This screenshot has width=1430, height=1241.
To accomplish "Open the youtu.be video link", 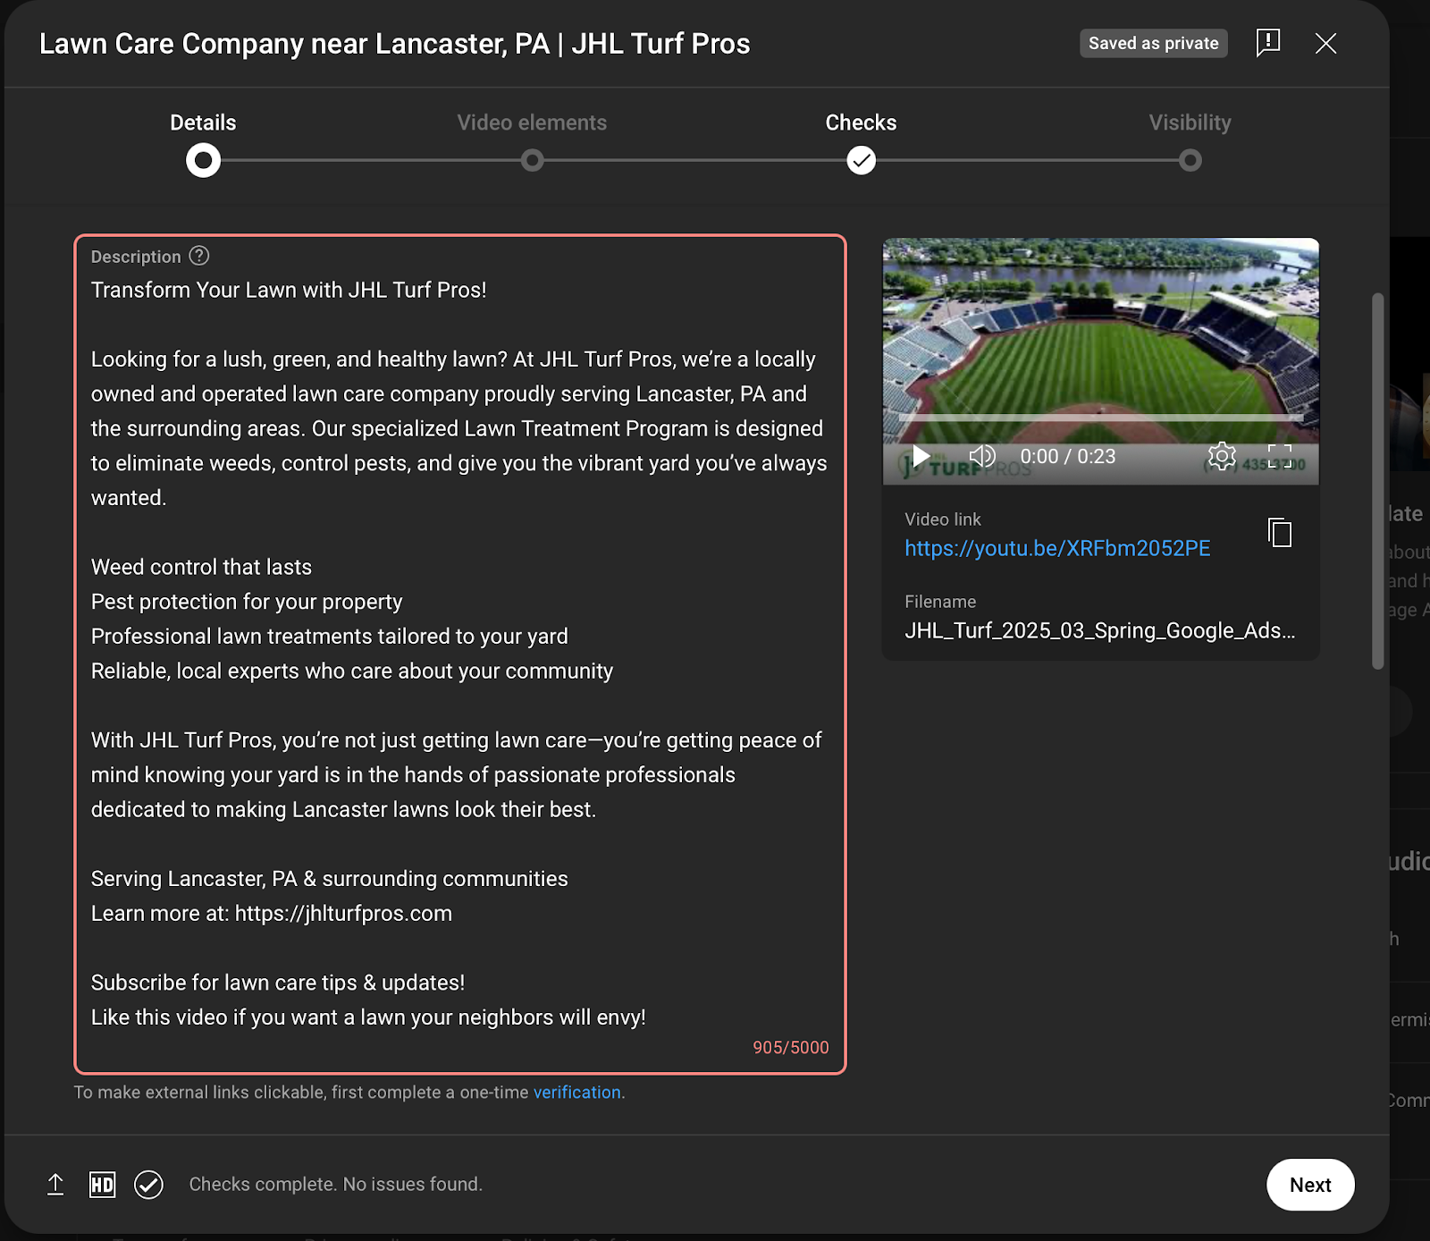I will 1057,548.
